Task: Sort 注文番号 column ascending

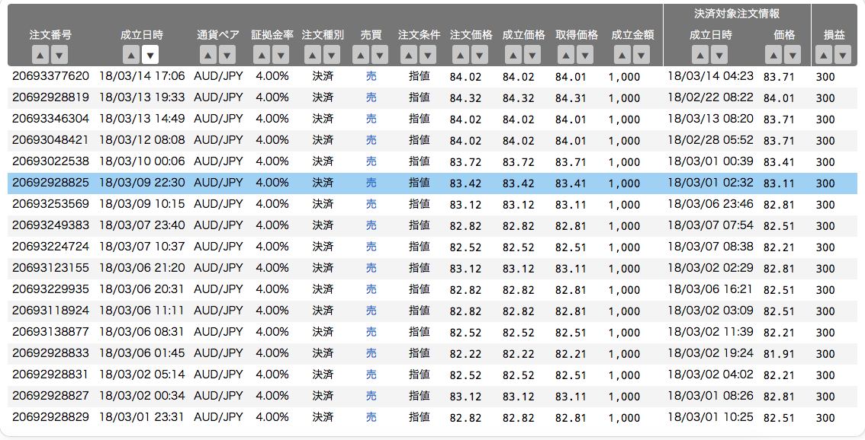Action: coord(40,55)
